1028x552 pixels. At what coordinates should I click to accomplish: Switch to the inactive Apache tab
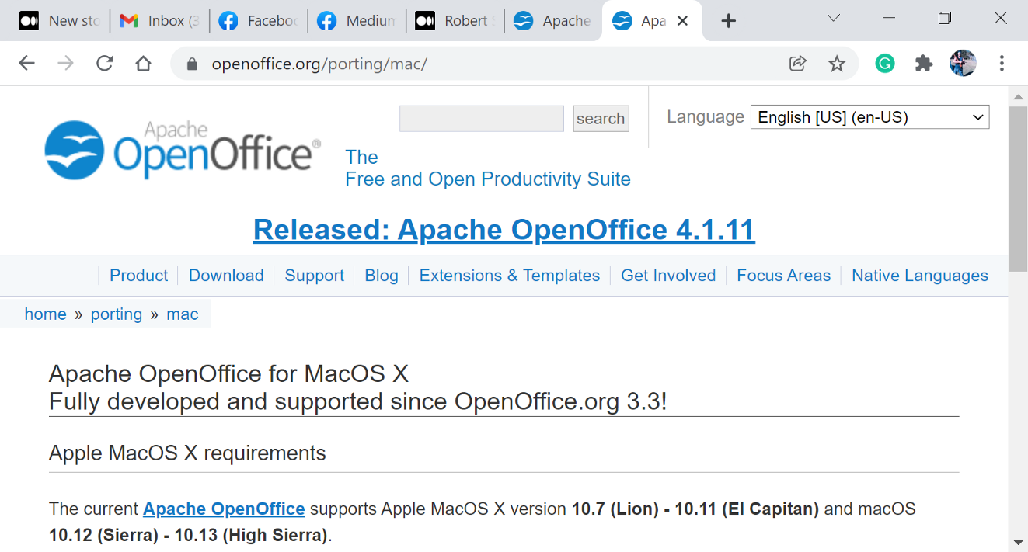tap(552, 21)
